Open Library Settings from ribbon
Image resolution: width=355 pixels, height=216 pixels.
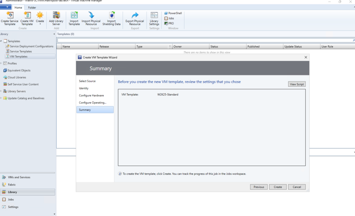pyautogui.click(x=154, y=18)
